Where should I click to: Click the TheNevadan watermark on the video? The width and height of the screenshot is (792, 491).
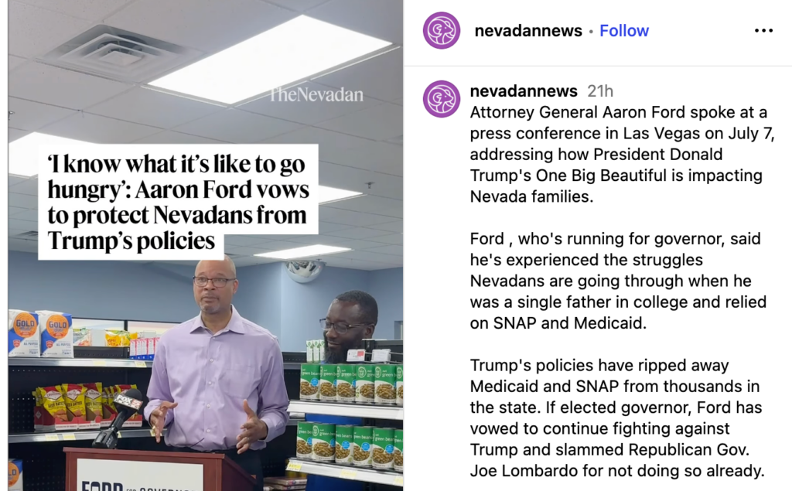tap(316, 94)
